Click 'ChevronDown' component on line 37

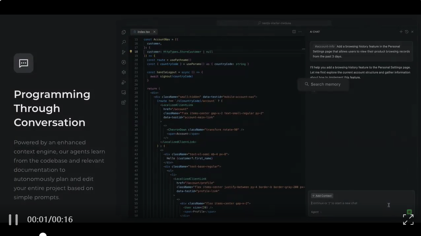coord(177,130)
